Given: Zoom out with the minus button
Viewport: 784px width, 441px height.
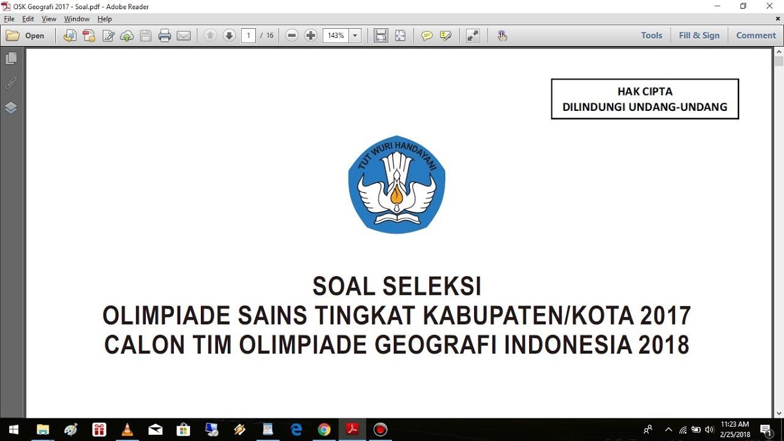Looking at the screenshot, I should [292, 36].
